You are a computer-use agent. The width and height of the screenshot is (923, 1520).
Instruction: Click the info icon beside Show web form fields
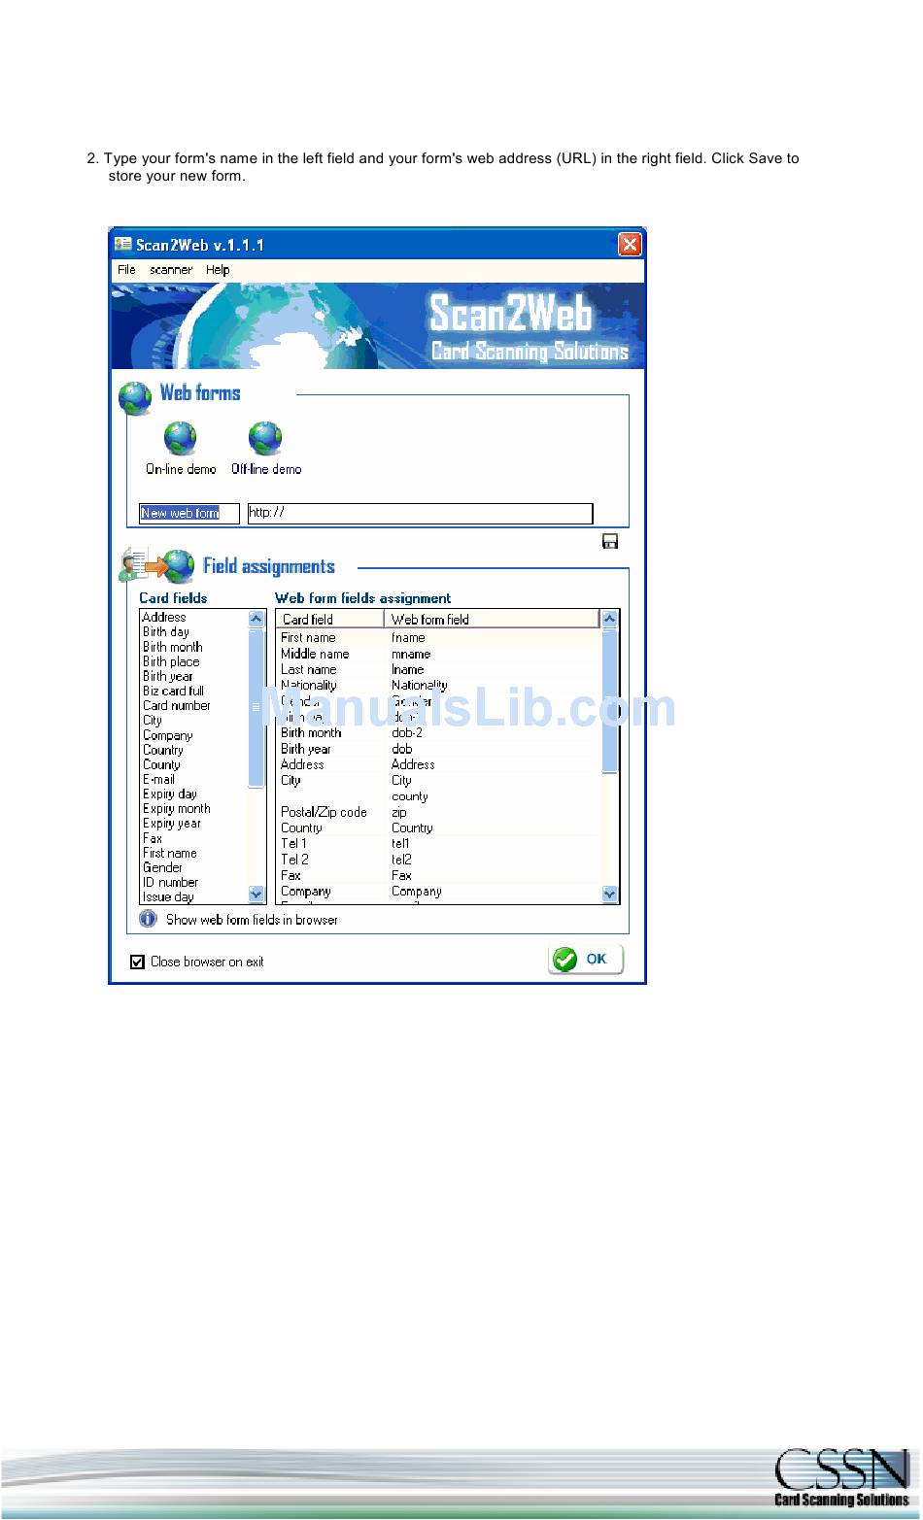coord(148,919)
